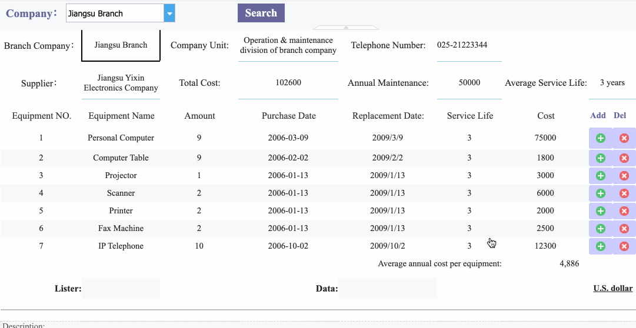The image size is (636, 328).
Task: Select the Printer name cell
Action: [x=121, y=211]
